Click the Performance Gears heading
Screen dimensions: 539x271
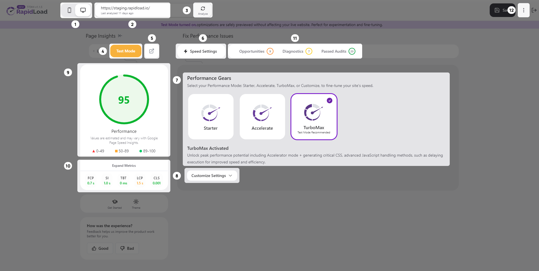pos(209,78)
